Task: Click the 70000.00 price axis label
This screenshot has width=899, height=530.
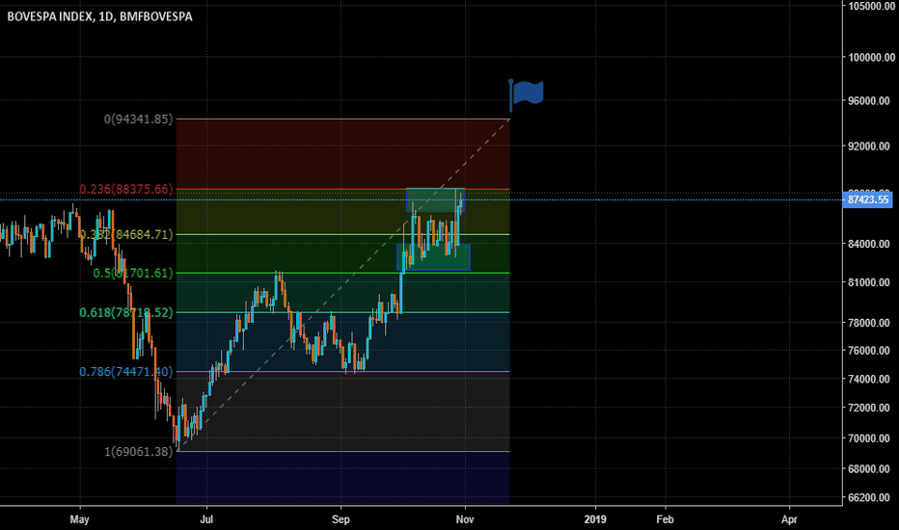Action: click(x=869, y=438)
